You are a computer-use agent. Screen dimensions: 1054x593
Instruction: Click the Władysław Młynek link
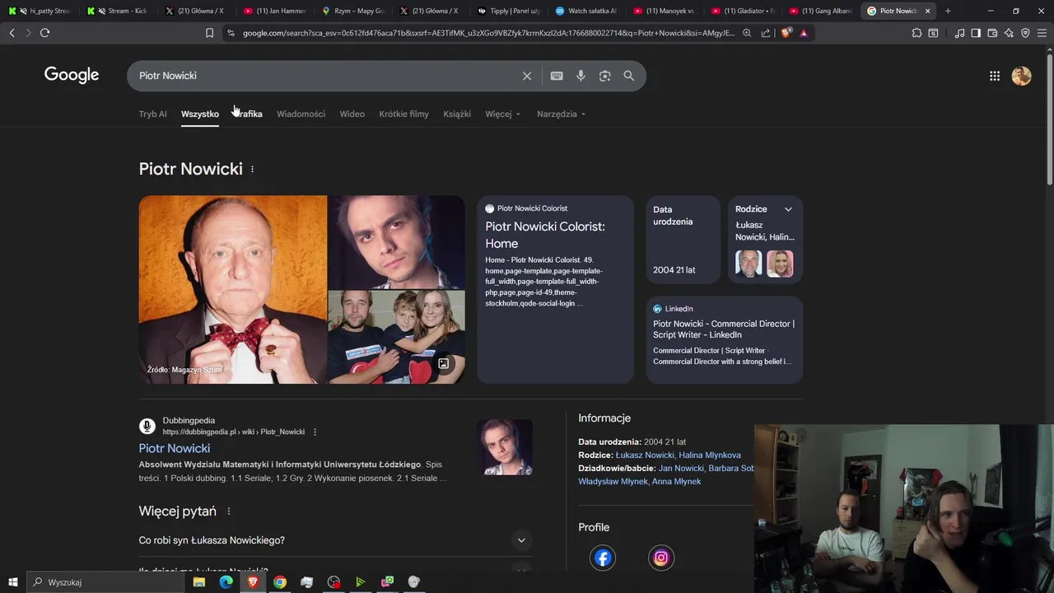pos(612,481)
